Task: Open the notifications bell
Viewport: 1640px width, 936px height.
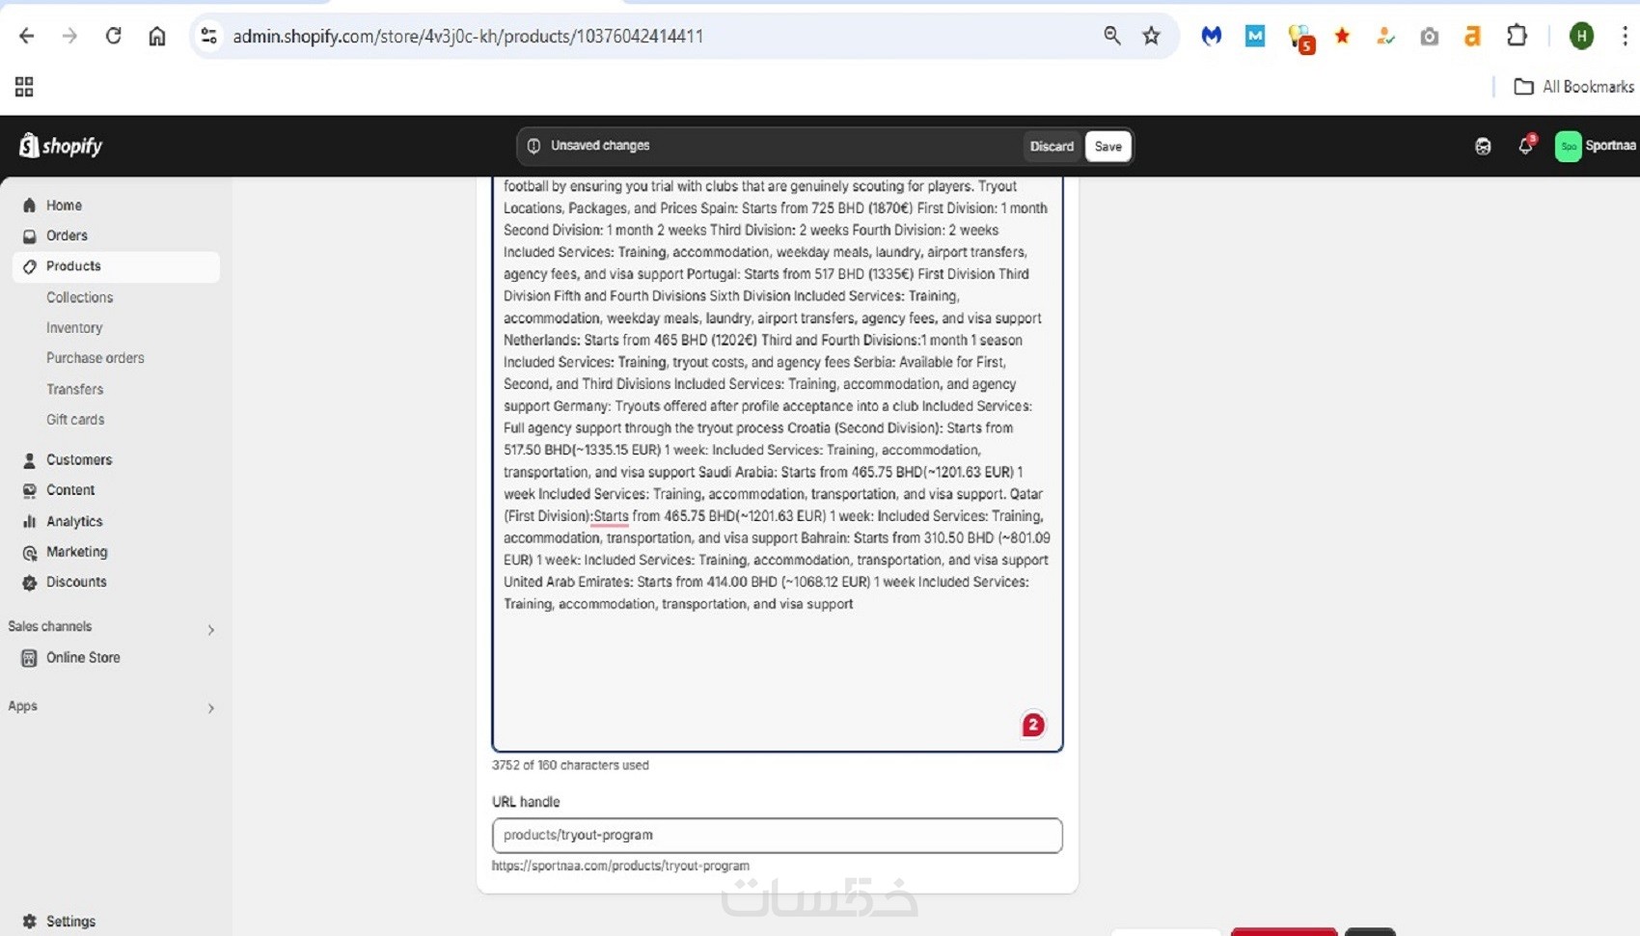Action: pyautogui.click(x=1525, y=146)
